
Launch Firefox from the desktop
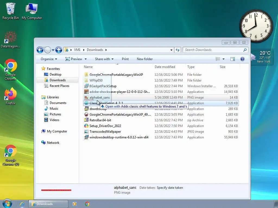point(11,96)
